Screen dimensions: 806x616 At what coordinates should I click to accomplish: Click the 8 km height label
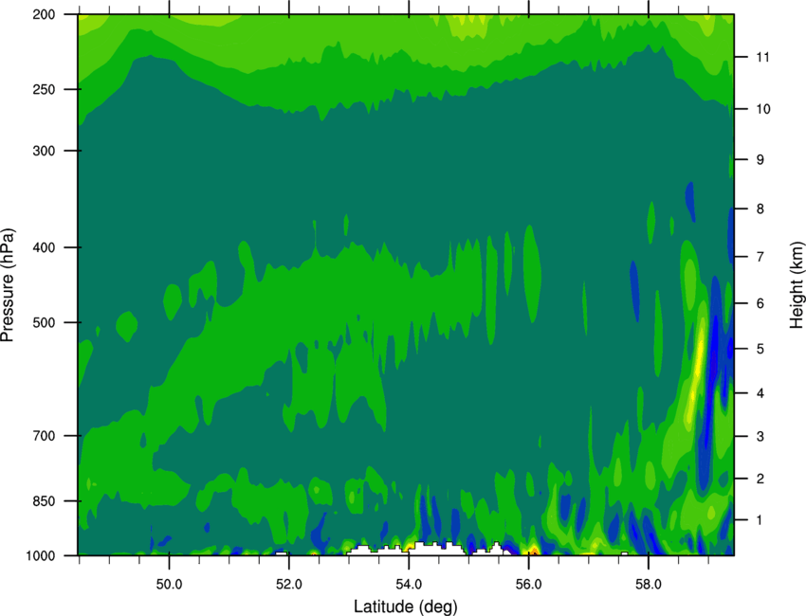[x=760, y=209]
